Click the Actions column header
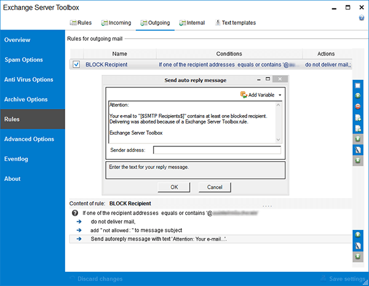This screenshot has width=369, height=286. point(326,54)
